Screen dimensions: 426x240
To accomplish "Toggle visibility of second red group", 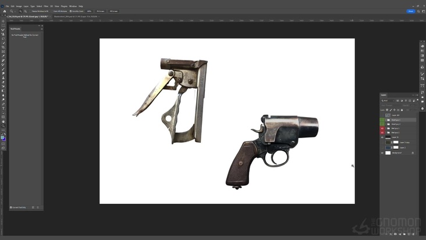I will (x=382, y=133).
